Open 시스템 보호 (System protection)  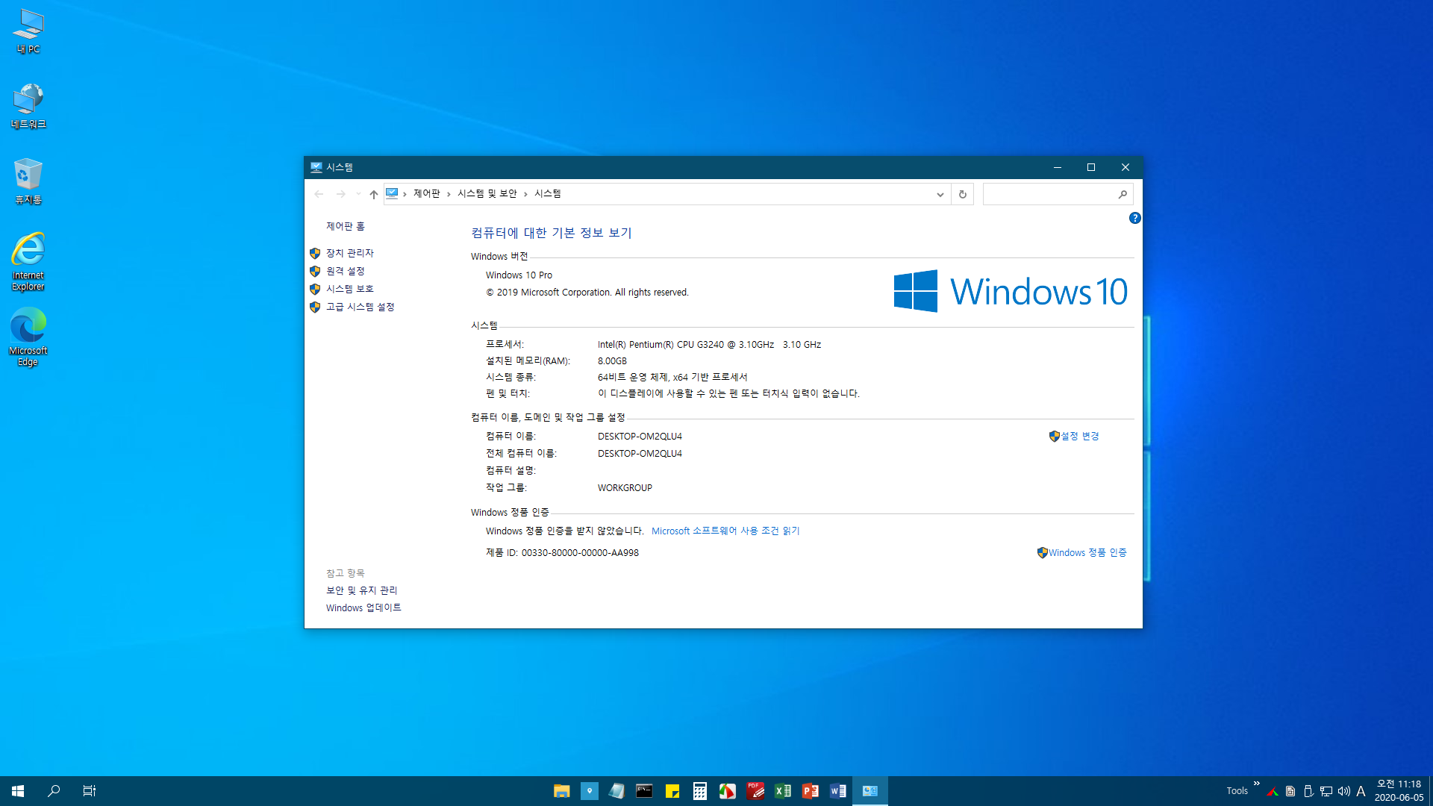point(349,289)
